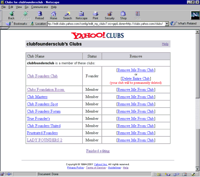The height and width of the screenshot is (177, 200).
Task: Click the Search toolbar icon
Action: click(67, 15)
